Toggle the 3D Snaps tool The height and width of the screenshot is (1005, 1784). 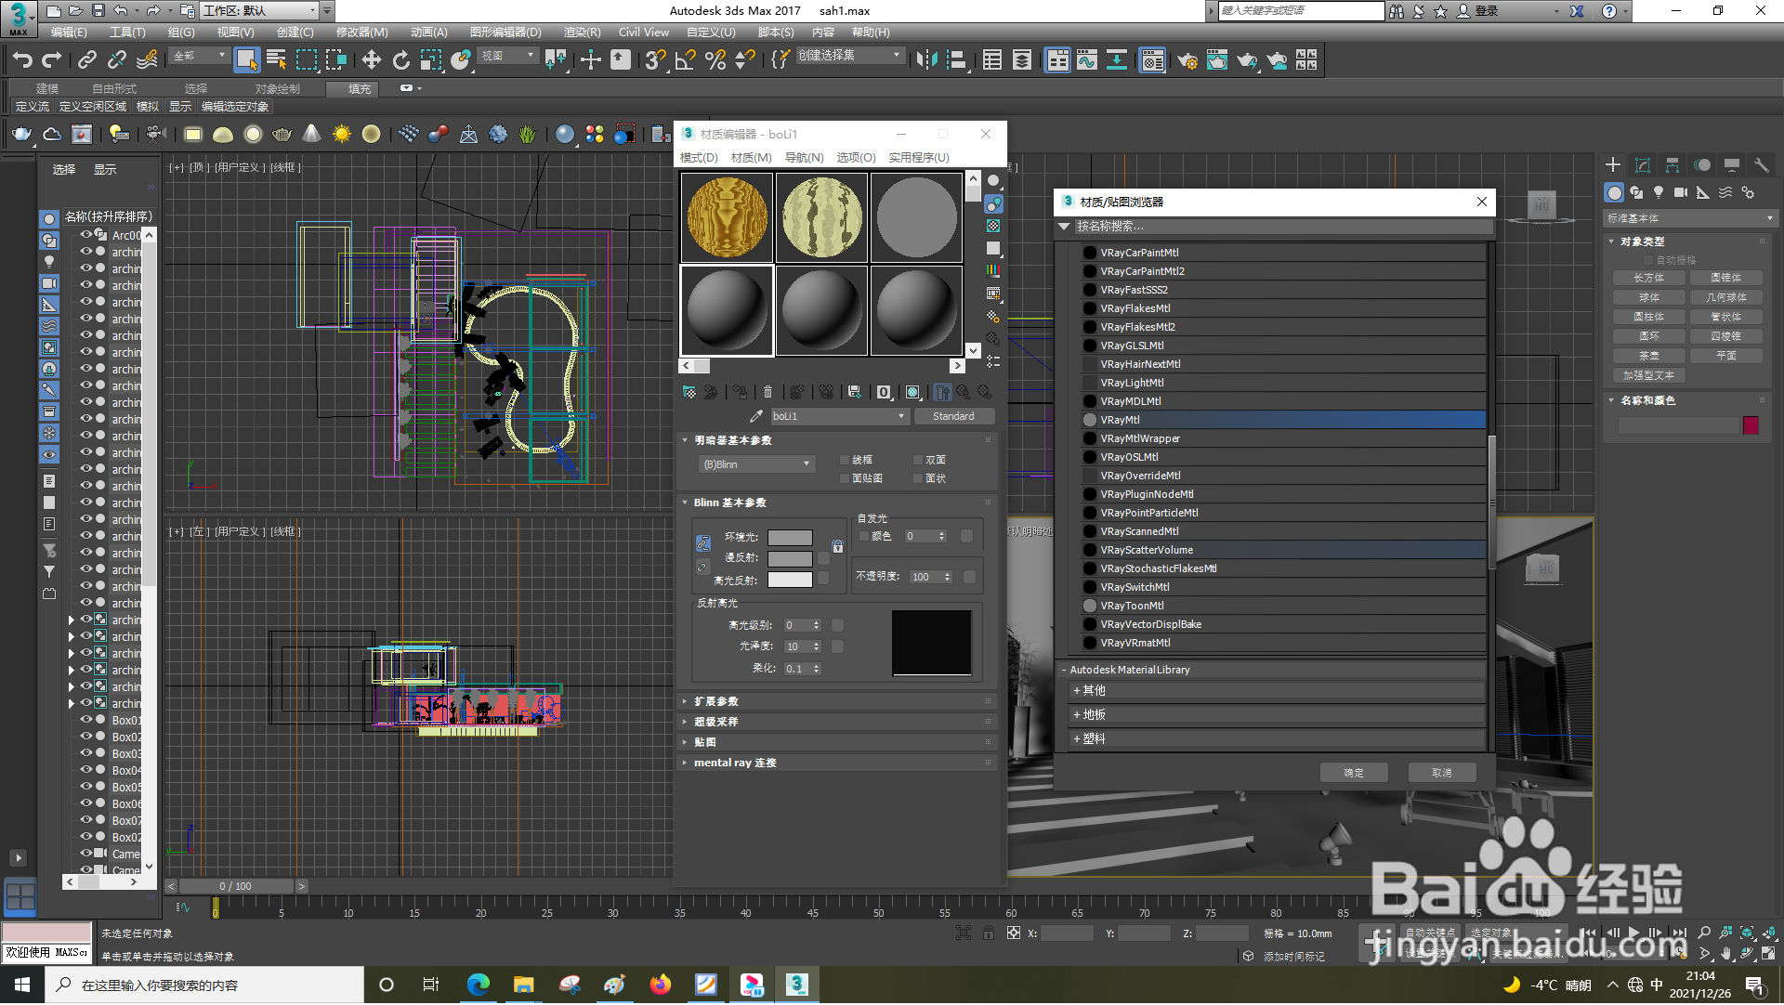[x=655, y=60]
